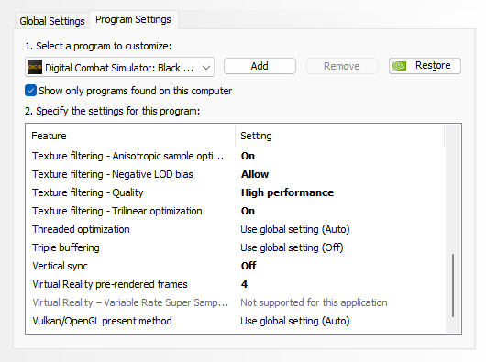The image size is (486, 362).
Task: Uncheck Show only programs found on this computer
Action: click(30, 91)
